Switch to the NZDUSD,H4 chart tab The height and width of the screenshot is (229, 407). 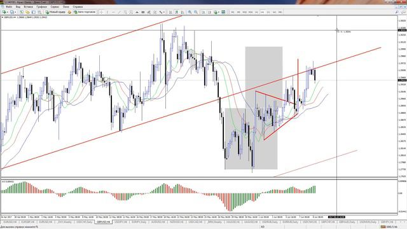click(177, 222)
